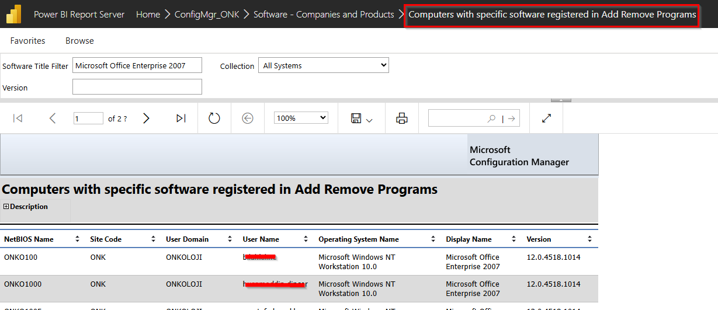Click ONKOLOJI domain in ONKO100 row
Viewport: 718px width, 310px height.
[x=184, y=257]
